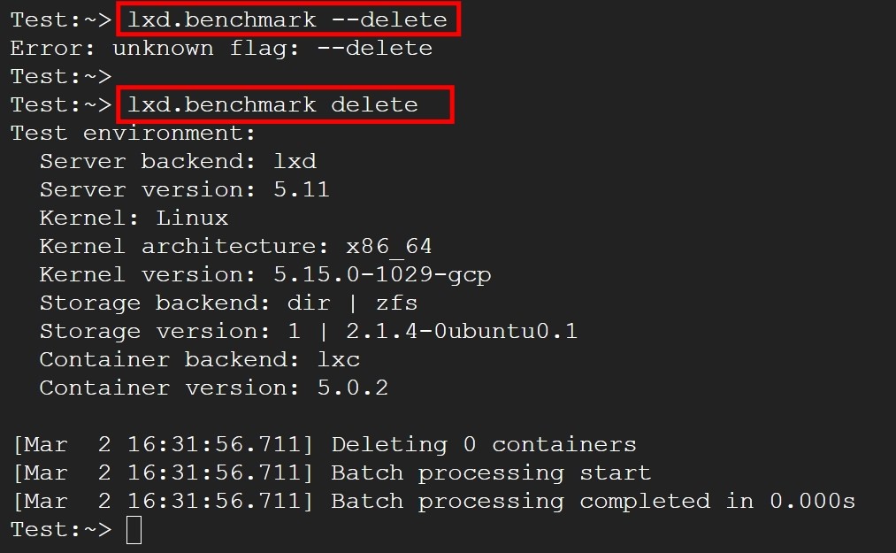
Task: Click the 'Server backend: lxd' line
Action: [x=178, y=161]
